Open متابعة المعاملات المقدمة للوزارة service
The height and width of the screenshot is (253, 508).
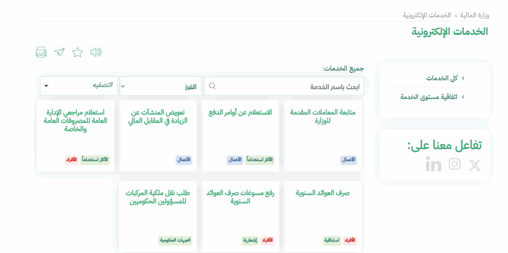322,116
